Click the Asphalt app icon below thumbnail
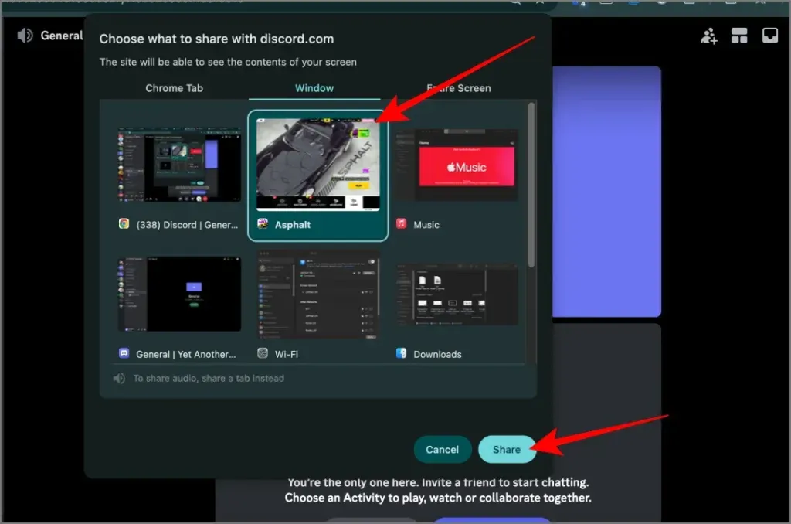Image resolution: width=791 pixels, height=524 pixels. [263, 225]
